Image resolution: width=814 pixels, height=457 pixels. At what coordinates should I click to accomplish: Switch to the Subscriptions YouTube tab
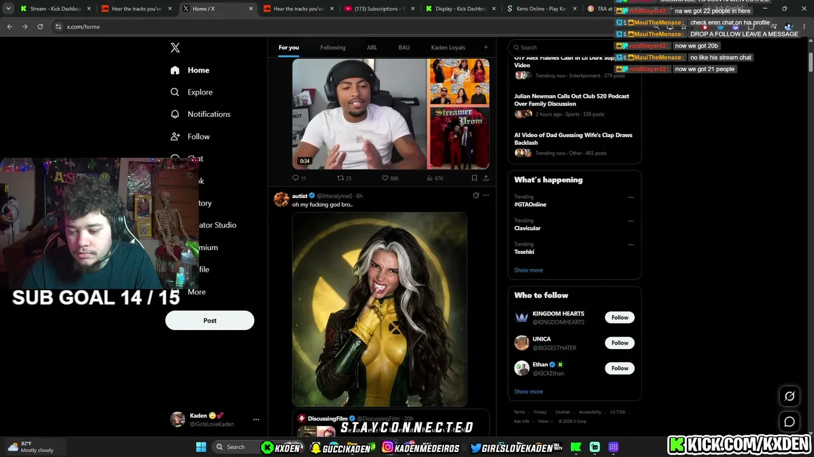click(379, 9)
